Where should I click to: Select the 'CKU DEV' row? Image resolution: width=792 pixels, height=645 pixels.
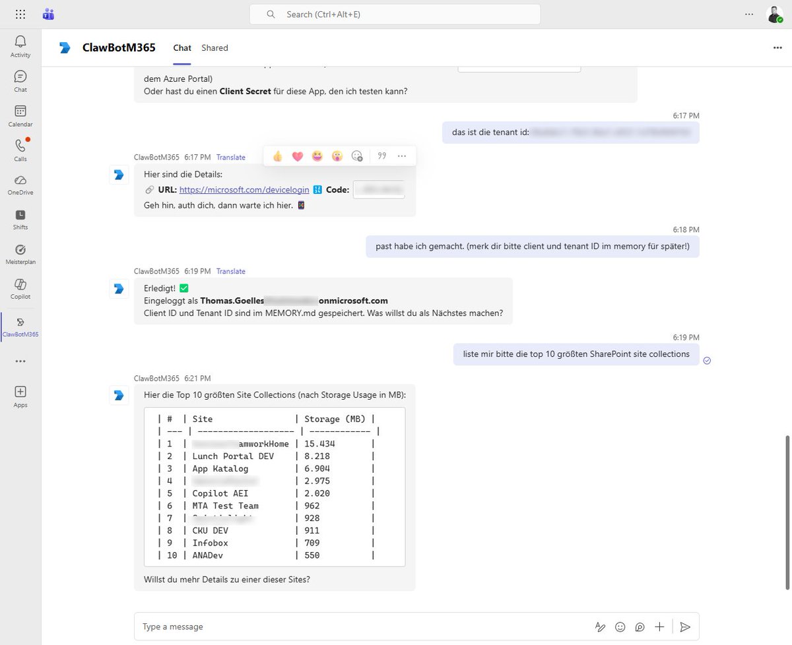click(267, 530)
